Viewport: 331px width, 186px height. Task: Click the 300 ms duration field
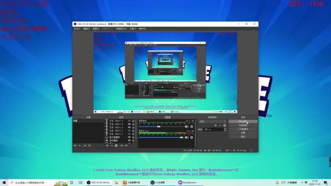213,129
